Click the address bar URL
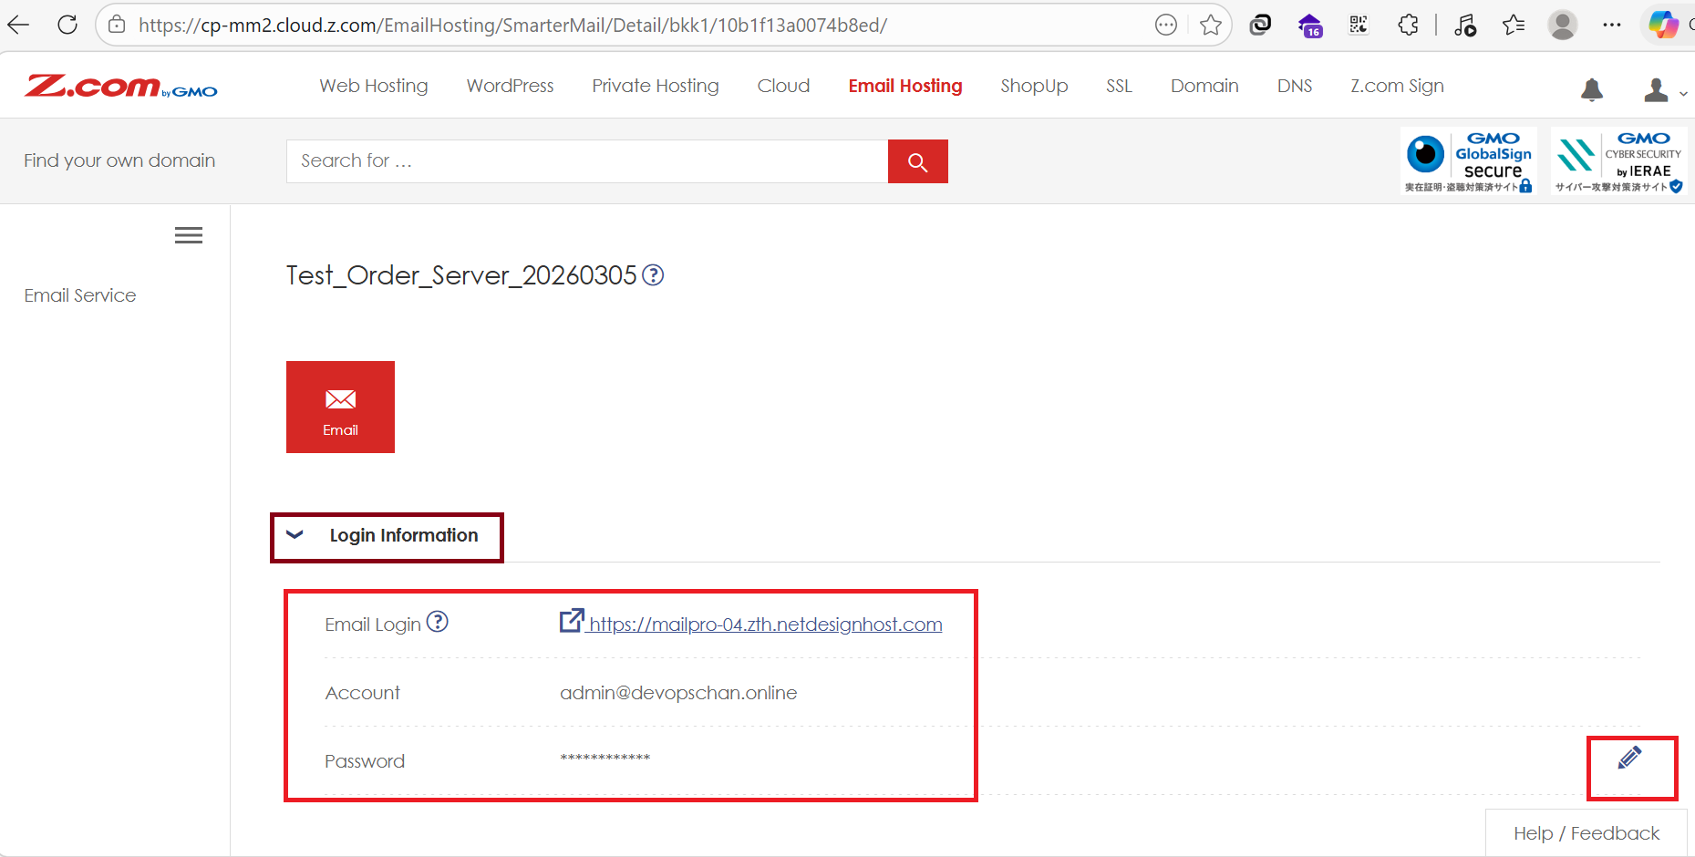Viewport: 1695px width, 857px height. tap(512, 26)
